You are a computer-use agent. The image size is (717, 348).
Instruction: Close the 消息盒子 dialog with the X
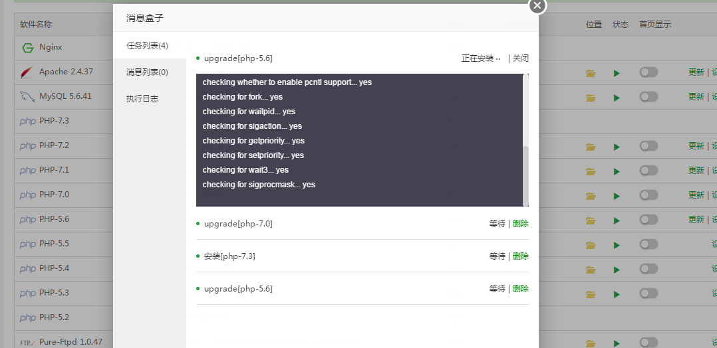pos(537,5)
